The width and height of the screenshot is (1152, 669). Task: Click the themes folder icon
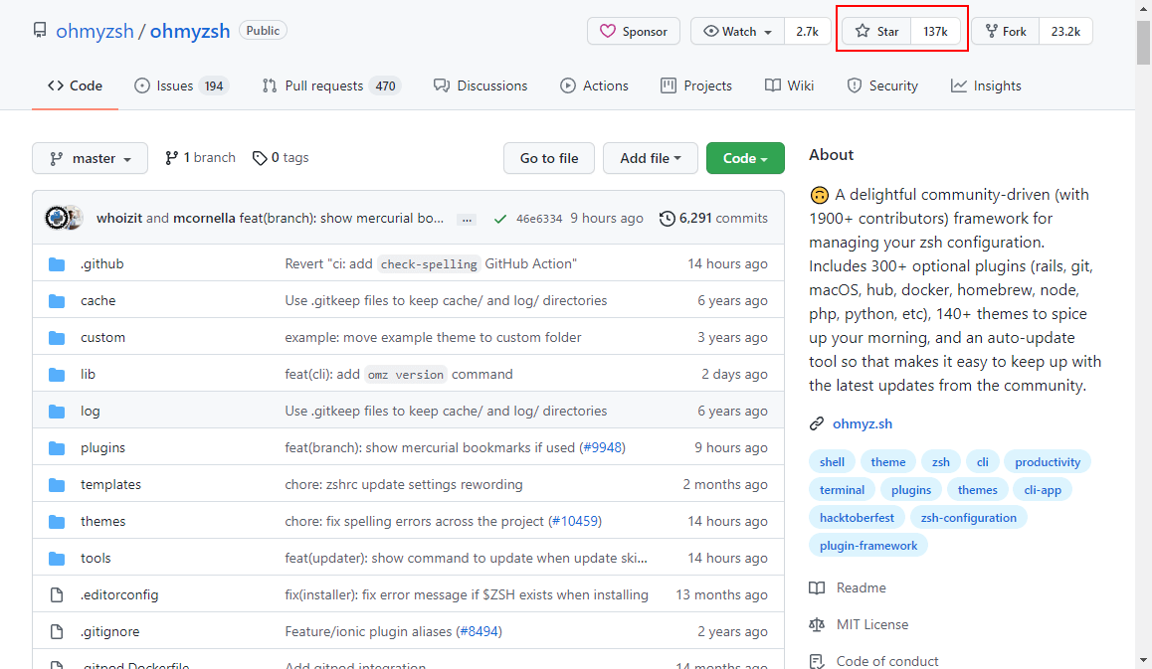(x=57, y=522)
